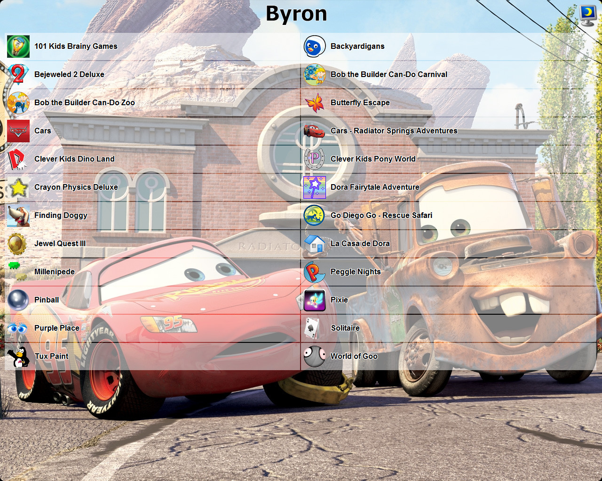This screenshot has height=481, width=602.
Task: Choose the Clever Kids Dino Land label
Action: 74,159
